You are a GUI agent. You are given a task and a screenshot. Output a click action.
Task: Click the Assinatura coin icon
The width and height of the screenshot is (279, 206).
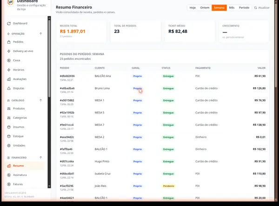(x=9, y=175)
